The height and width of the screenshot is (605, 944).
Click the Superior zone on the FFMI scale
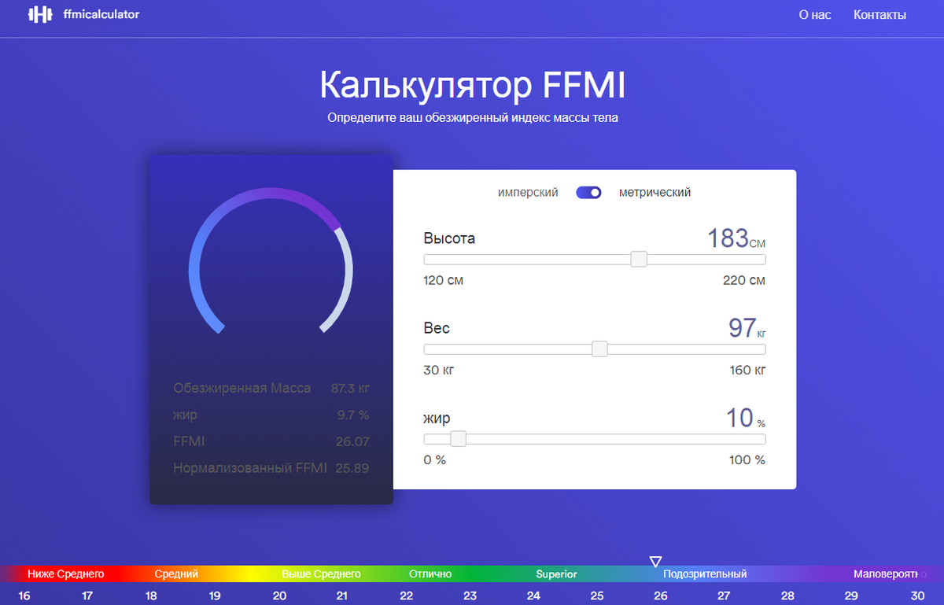click(x=556, y=574)
